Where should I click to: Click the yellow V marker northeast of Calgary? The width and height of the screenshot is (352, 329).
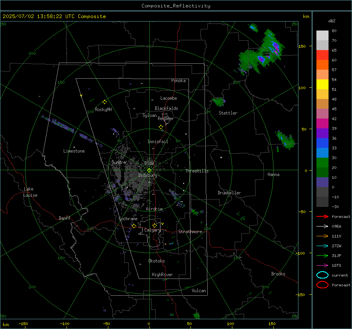pyautogui.click(x=163, y=224)
